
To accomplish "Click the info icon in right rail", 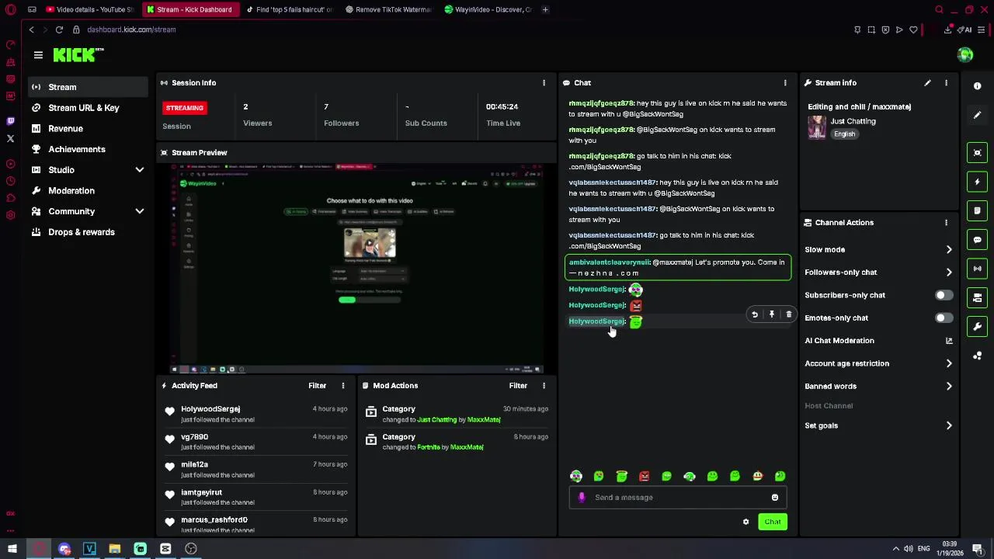I will (978, 86).
